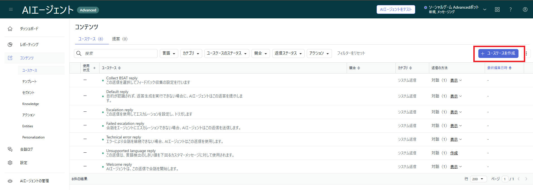Click the ユースケースを作成 button
The height and width of the screenshot is (190, 533).
click(x=498, y=53)
